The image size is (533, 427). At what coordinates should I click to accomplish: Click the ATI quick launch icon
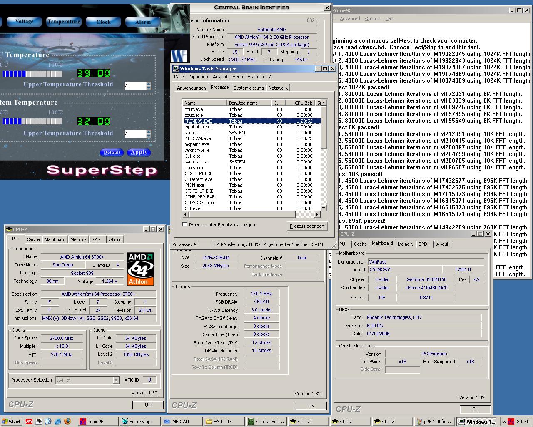point(29,422)
